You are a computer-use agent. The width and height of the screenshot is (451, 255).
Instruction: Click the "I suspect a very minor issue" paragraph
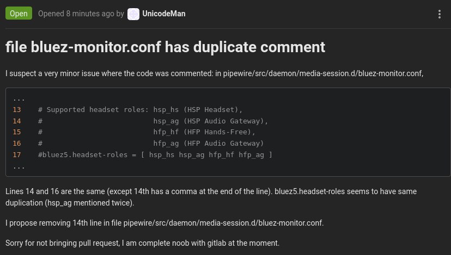214,73
